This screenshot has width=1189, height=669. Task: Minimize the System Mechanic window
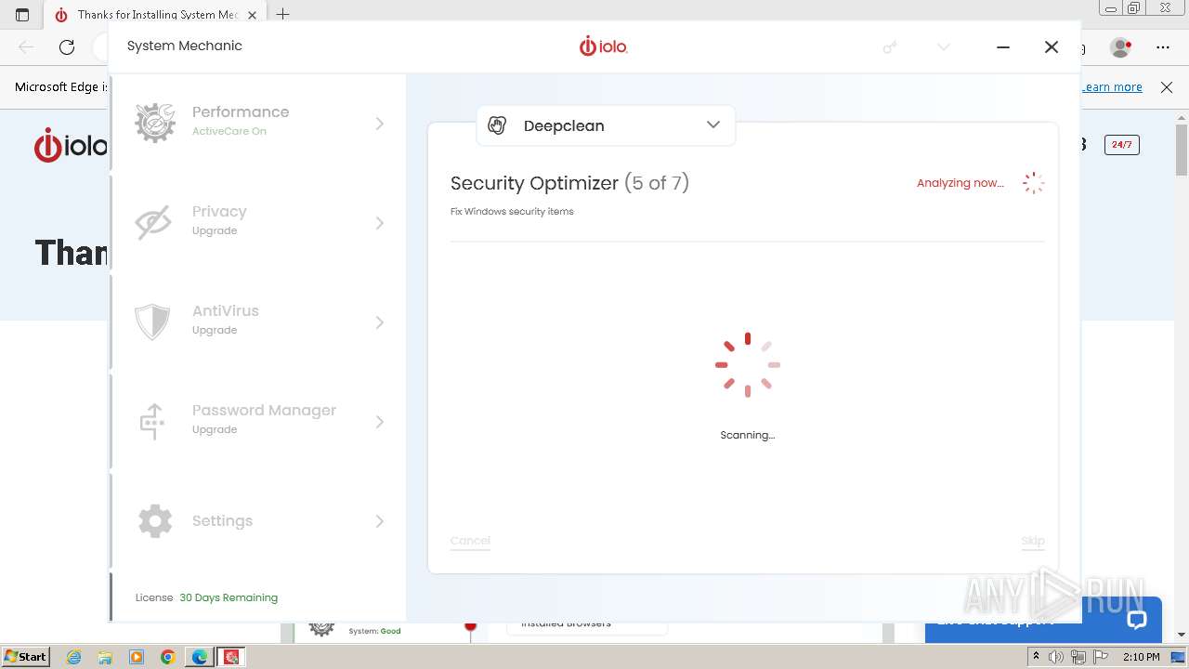tap(1003, 46)
